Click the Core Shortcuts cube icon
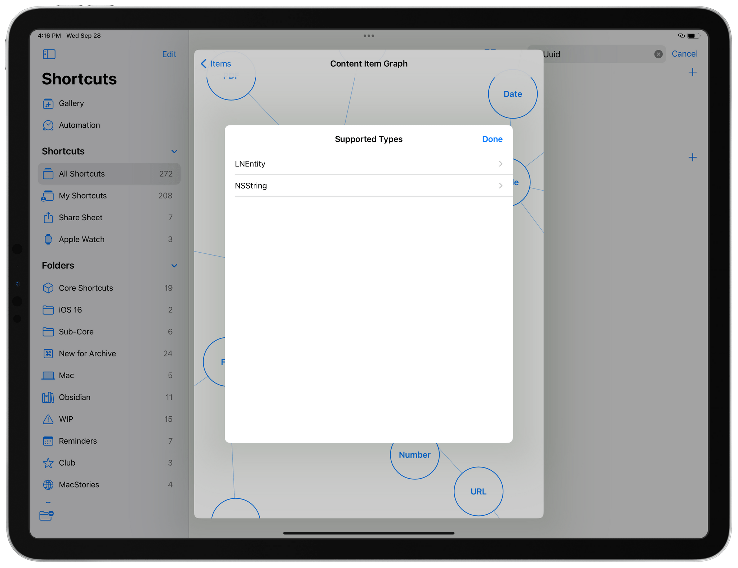The height and width of the screenshot is (568, 738). pos(48,288)
